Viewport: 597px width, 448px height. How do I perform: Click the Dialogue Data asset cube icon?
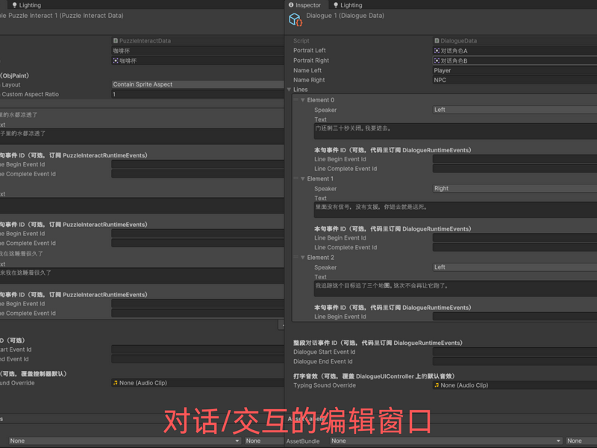coord(296,19)
